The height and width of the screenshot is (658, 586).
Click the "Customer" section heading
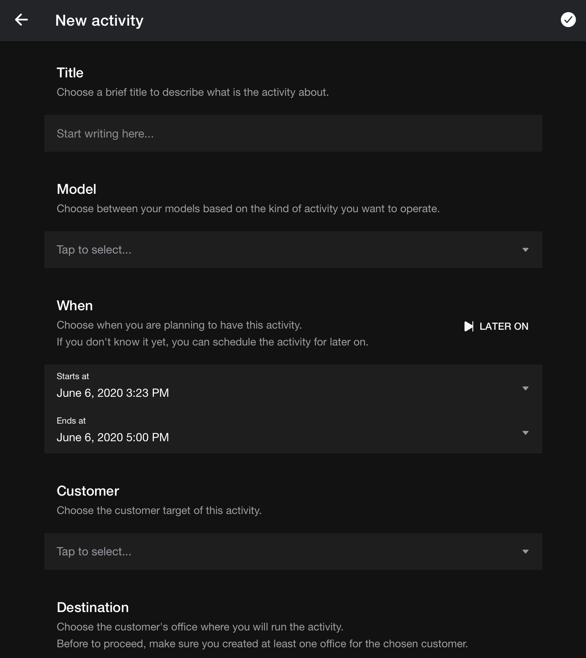[88, 491]
